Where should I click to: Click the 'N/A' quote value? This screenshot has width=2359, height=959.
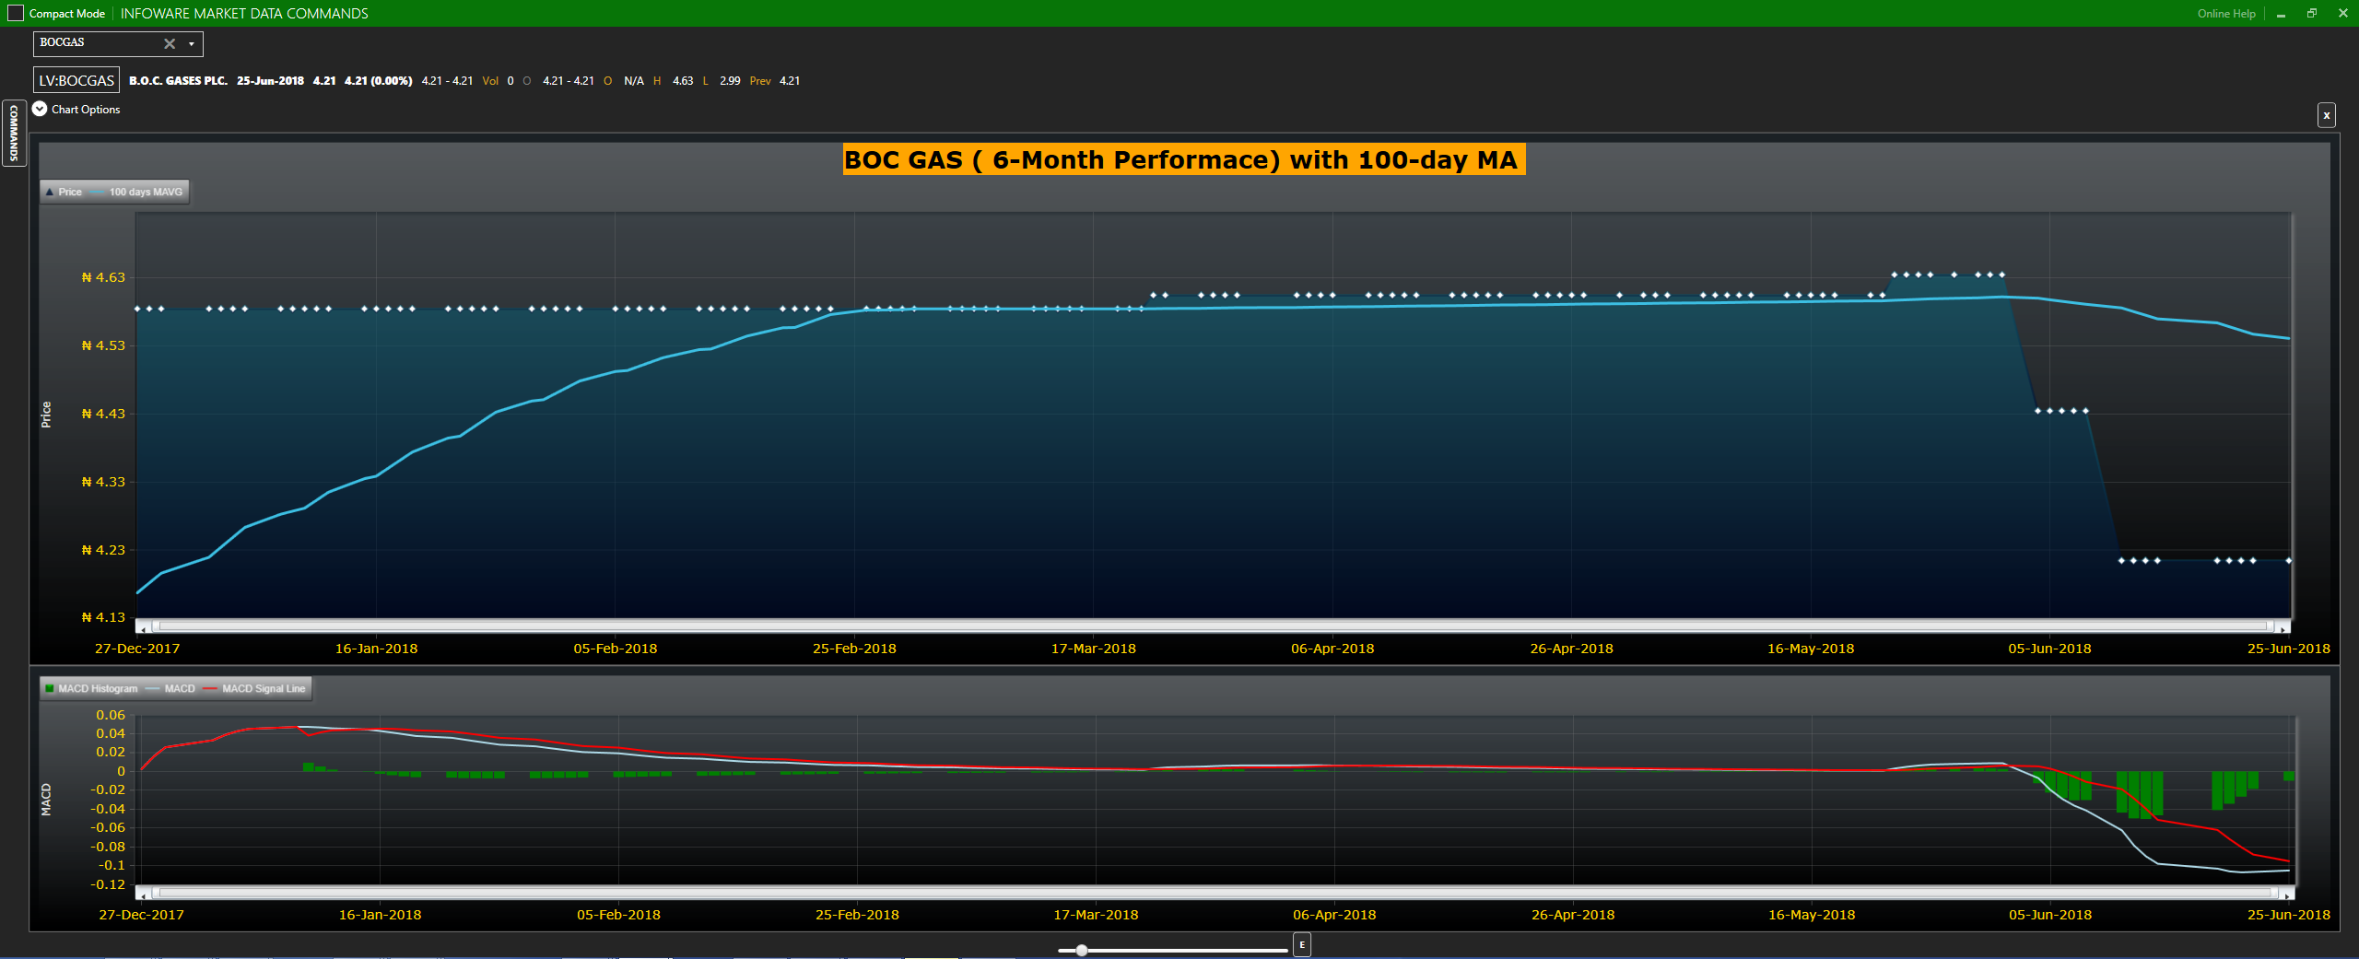pos(634,81)
